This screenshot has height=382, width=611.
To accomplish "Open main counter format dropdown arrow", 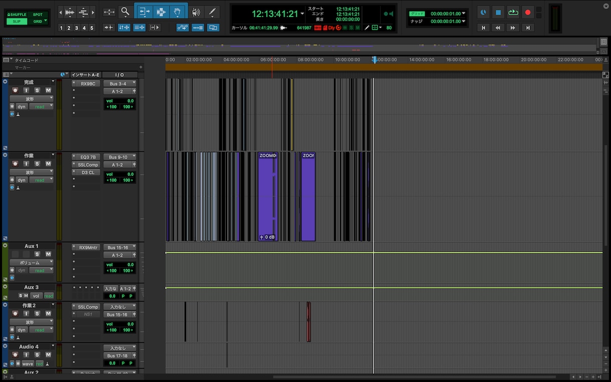I will (302, 14).
